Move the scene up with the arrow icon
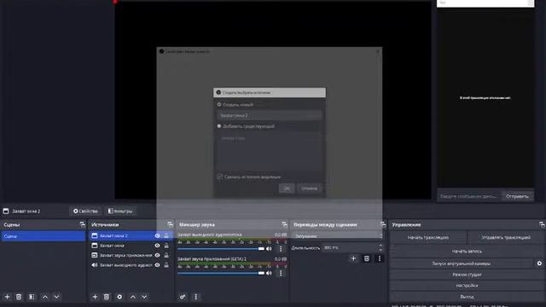 (x=45, y=297)
